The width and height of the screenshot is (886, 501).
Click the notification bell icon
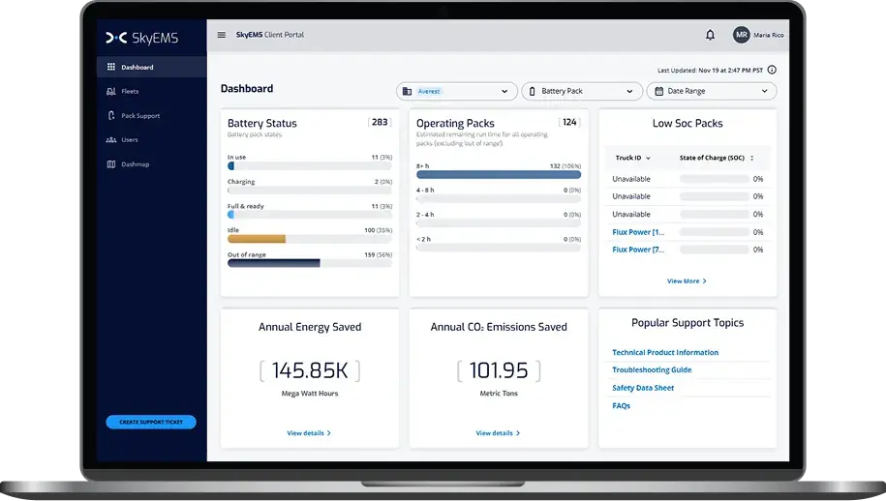coord(710,35)
